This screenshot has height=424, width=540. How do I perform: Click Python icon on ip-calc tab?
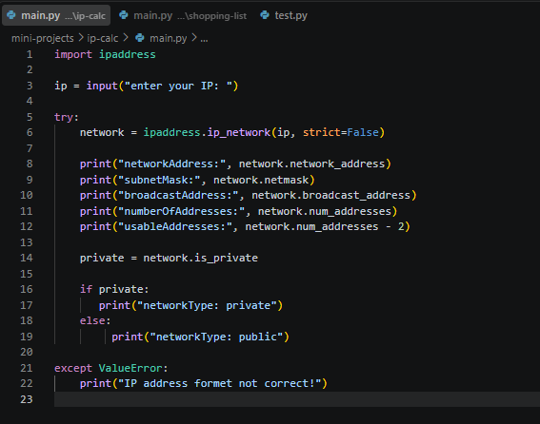[x=11, y=15]
